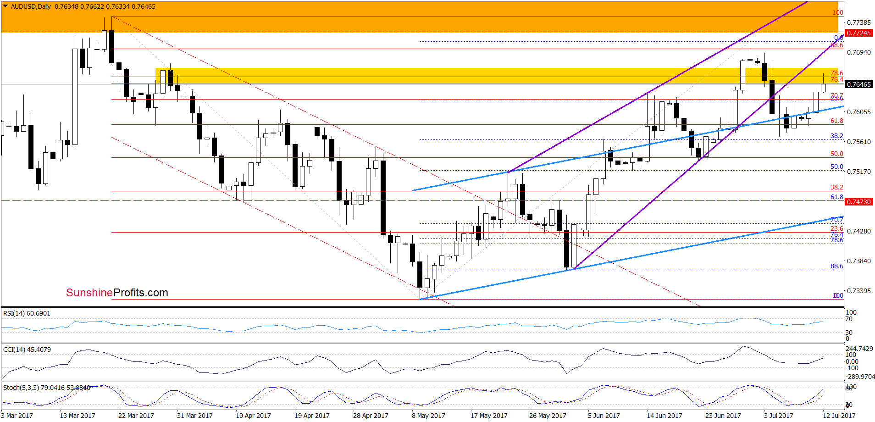Click the 0.75610 price axis value
Image resolution: width=875 pixels, height=422 pixels.
(x=859, y=142)
